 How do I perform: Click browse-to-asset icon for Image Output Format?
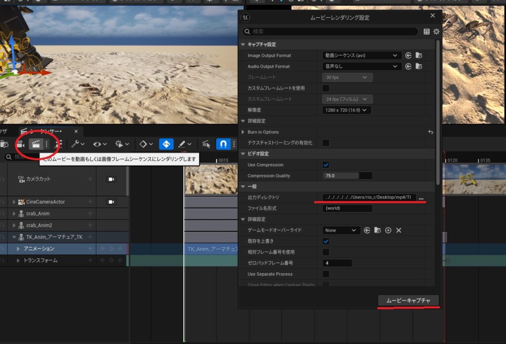419,55
